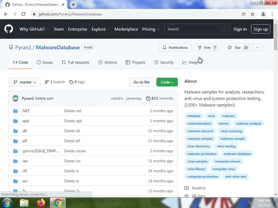Open the master branch dropdown
278x208 pixels.
tap(24, 82)
